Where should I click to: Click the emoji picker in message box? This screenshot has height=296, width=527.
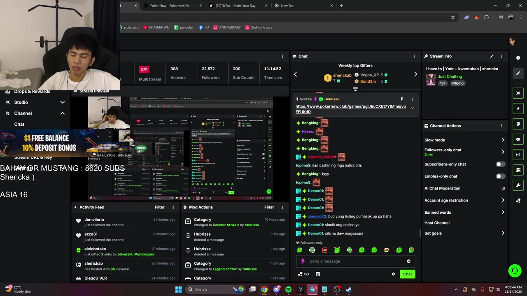[408, 261]
